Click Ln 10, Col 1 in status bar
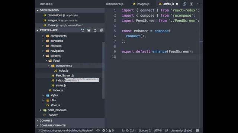The height and width of the screenshot is (133, 238). coord(129,130)
